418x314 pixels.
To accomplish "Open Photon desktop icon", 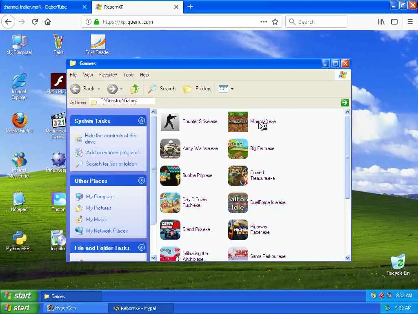I will [x=58, y=201].
